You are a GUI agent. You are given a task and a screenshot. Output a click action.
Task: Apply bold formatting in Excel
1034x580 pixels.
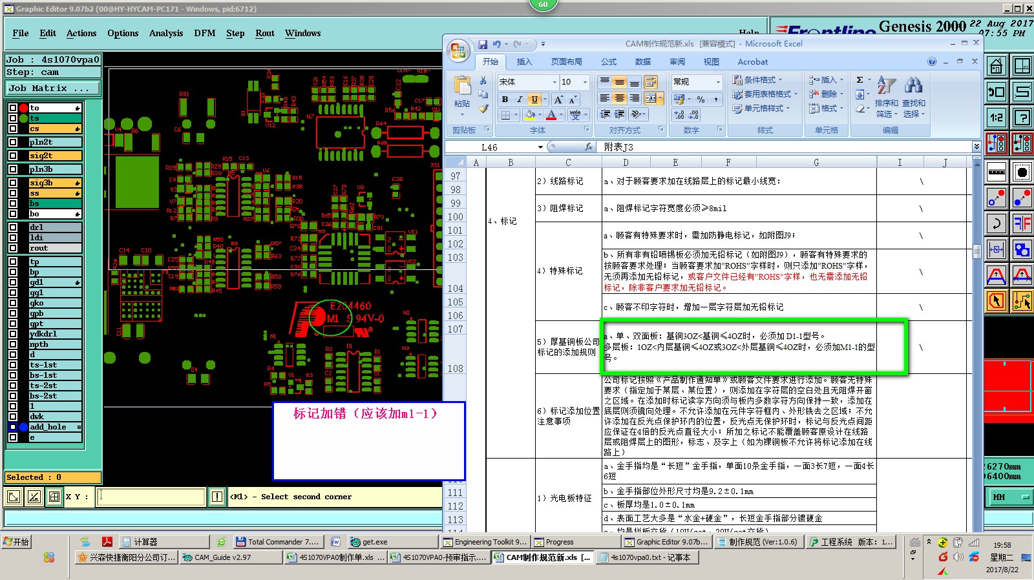[505, 99]
